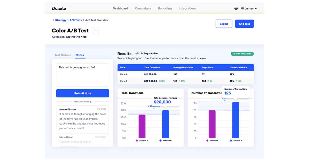Screen dimensions: 309x161
Task: Toggle Version B in the Number of Transactions legend
Action: tap(236, 140)
